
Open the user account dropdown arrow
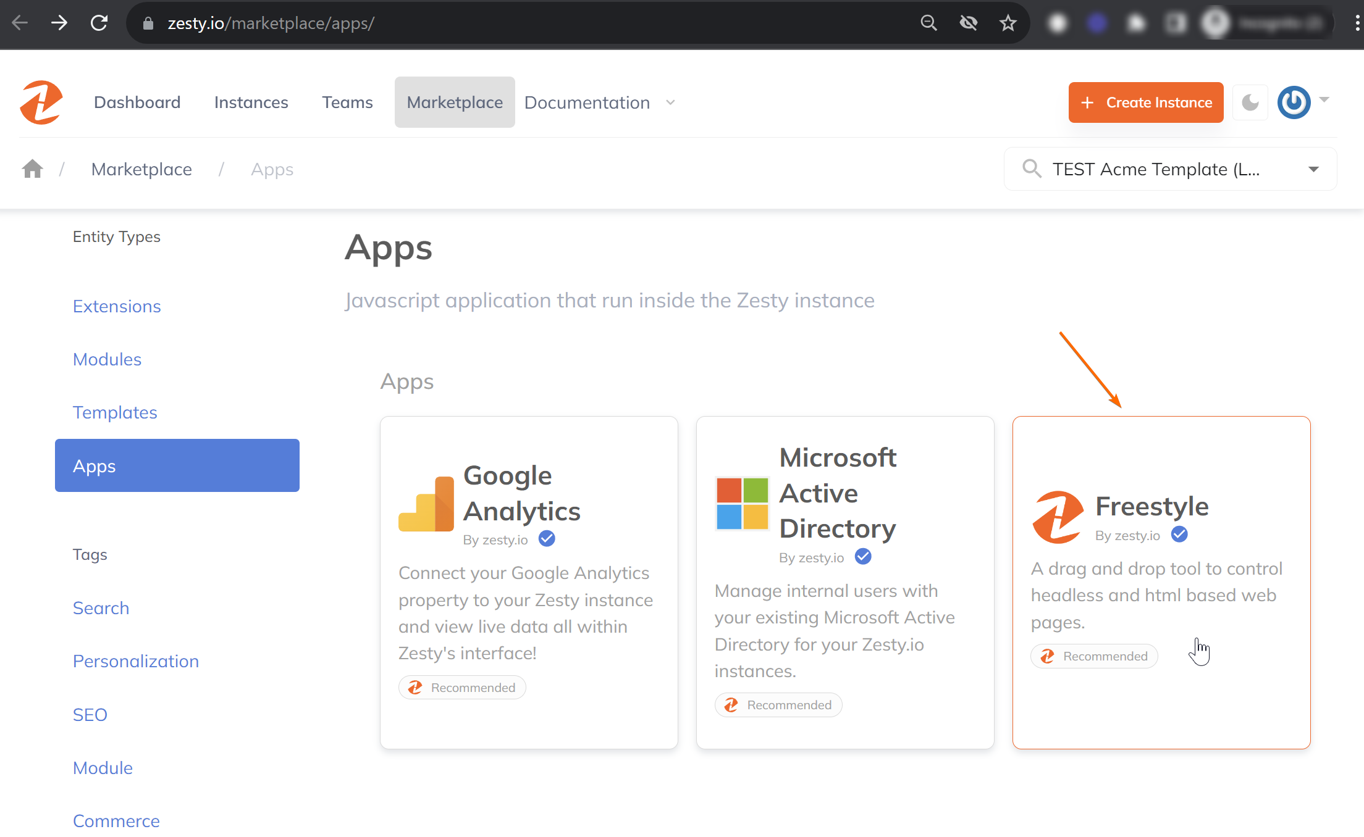pyautogui.click(x=1324, y=99)
